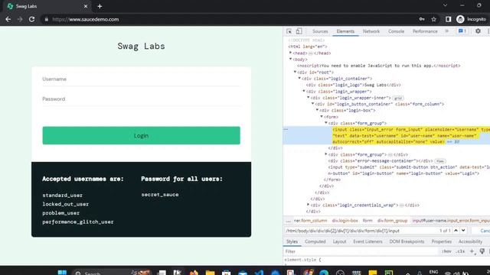Open the issues badge counter
The height and width of the screenshot is (275, 490).
[x=462, y=31]
